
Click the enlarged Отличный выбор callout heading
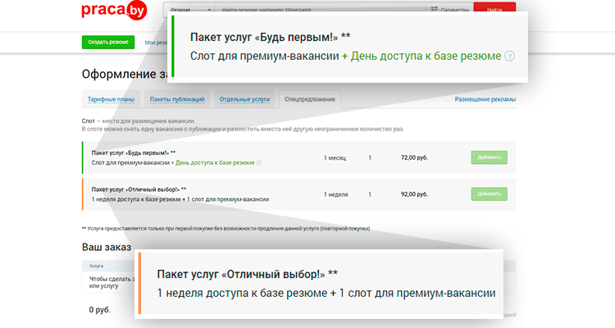click(x=247, y=273)
